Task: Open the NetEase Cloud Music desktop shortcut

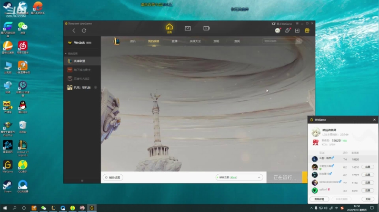Action: (23, 47)
